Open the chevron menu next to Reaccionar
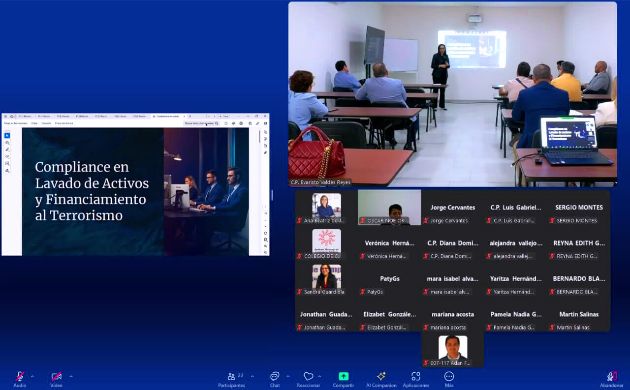Screen dimensions: 630x390 coord(319,377)
